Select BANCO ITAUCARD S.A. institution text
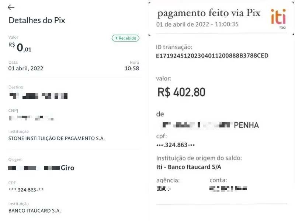 [34, 211]
